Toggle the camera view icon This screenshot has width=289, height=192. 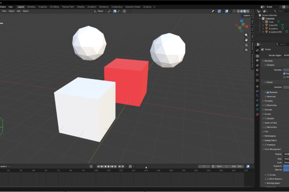tap(246, 45)
